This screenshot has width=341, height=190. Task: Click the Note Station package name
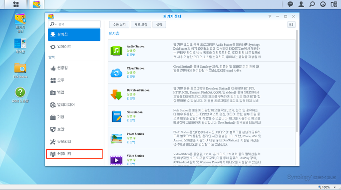coord(135,112)
